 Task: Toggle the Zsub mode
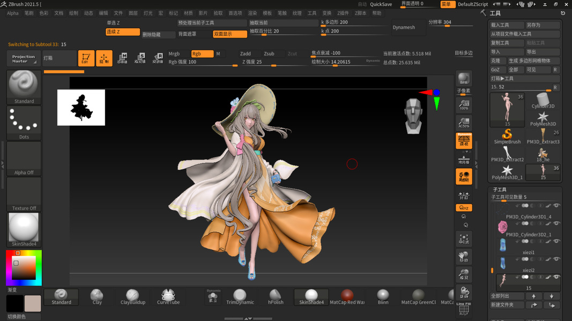(x=273, y=53)
